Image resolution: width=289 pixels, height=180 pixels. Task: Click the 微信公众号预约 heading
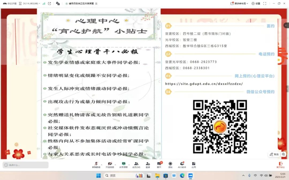pos(260,92)
